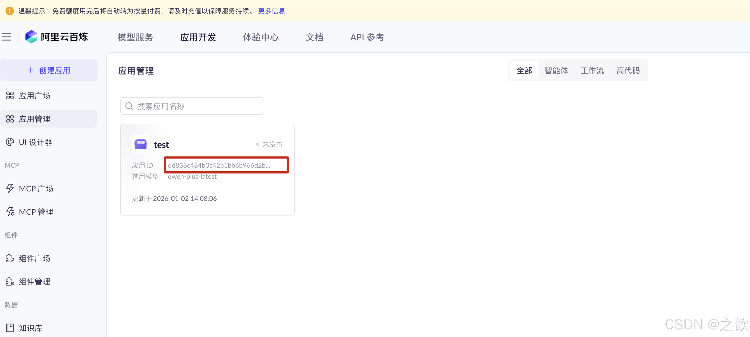Switch to the 工作流 filter tab

pyautogui.click(x=592, y=71)
